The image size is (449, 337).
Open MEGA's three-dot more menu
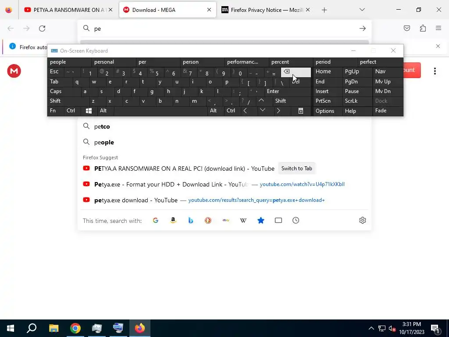coord(435,71)
